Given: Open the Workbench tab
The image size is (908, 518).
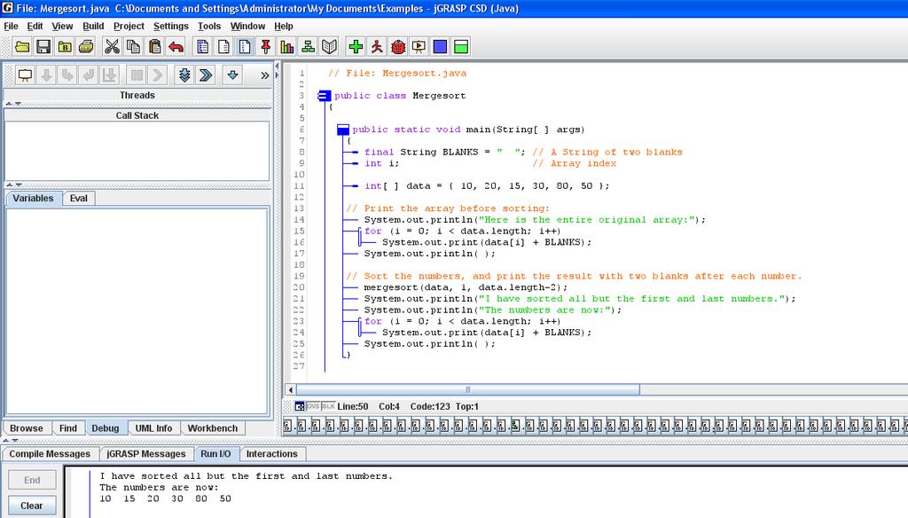Looking at the screenshot, I should click(x=213, y=428).
